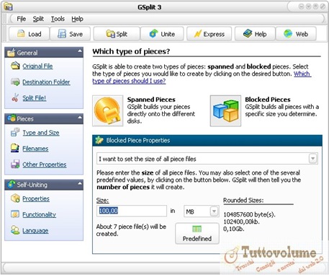The height and width of the screenshot is (275, 329).
Task: Select the Blocked Pieces cubes icon
Action: (225, 110)
